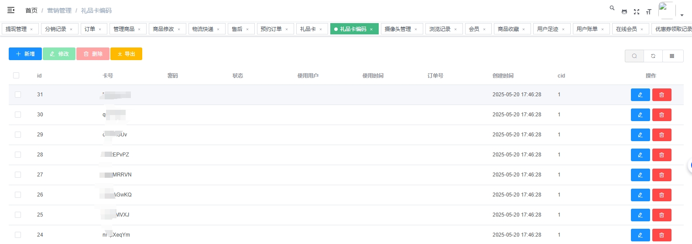Hide the search bar using the magnifier toggle
The width and height of the screenshot is (692, 244).
coord(634,56)
